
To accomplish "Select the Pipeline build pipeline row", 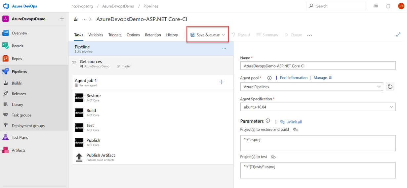I will 151,49.
